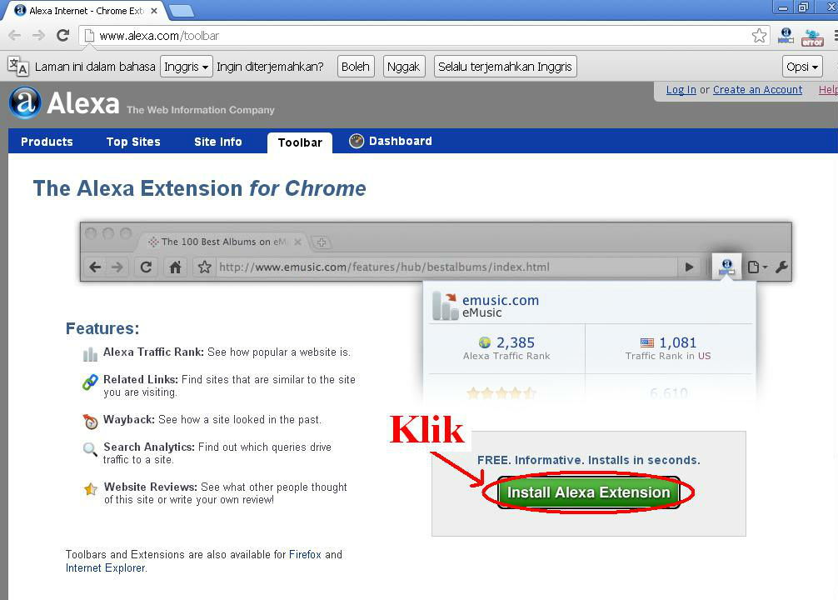Click the browser back arrow
Screen dimensions: 838x600
[14, 35]
